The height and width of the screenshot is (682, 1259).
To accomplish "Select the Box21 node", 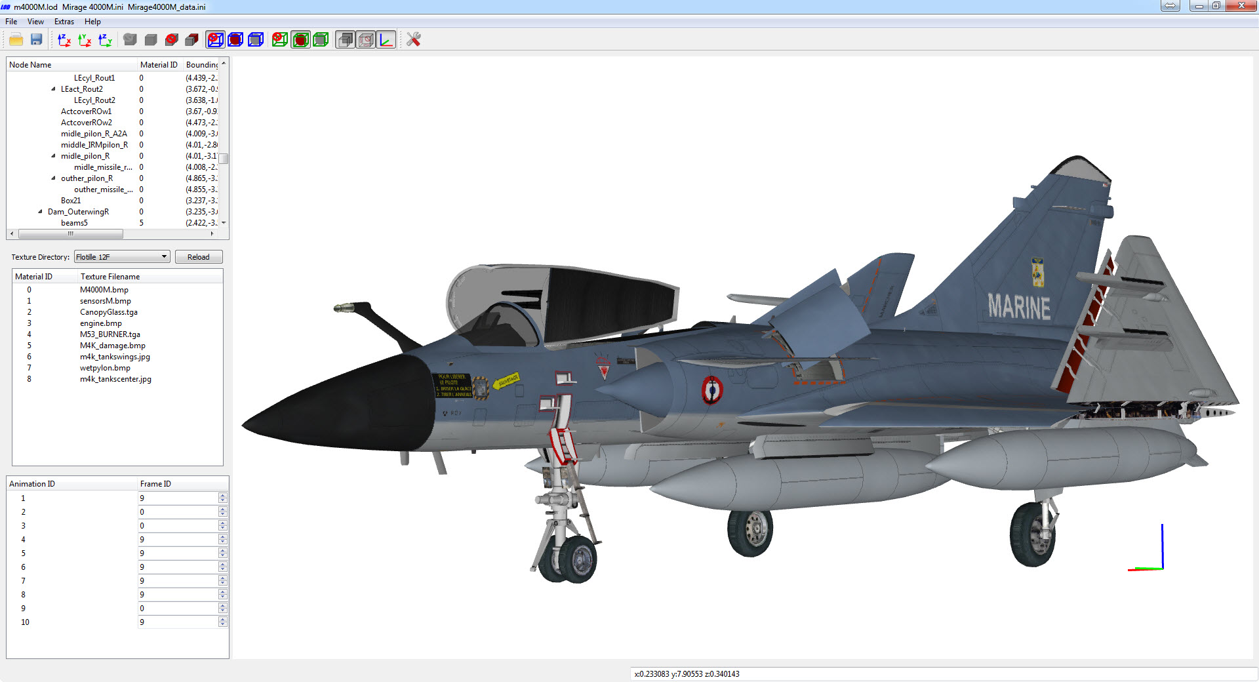I will click(71, 201).
